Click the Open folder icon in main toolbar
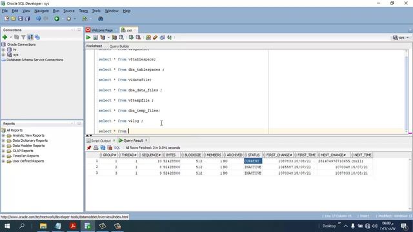This screenshot has height=232, width=413. point(13,19)
